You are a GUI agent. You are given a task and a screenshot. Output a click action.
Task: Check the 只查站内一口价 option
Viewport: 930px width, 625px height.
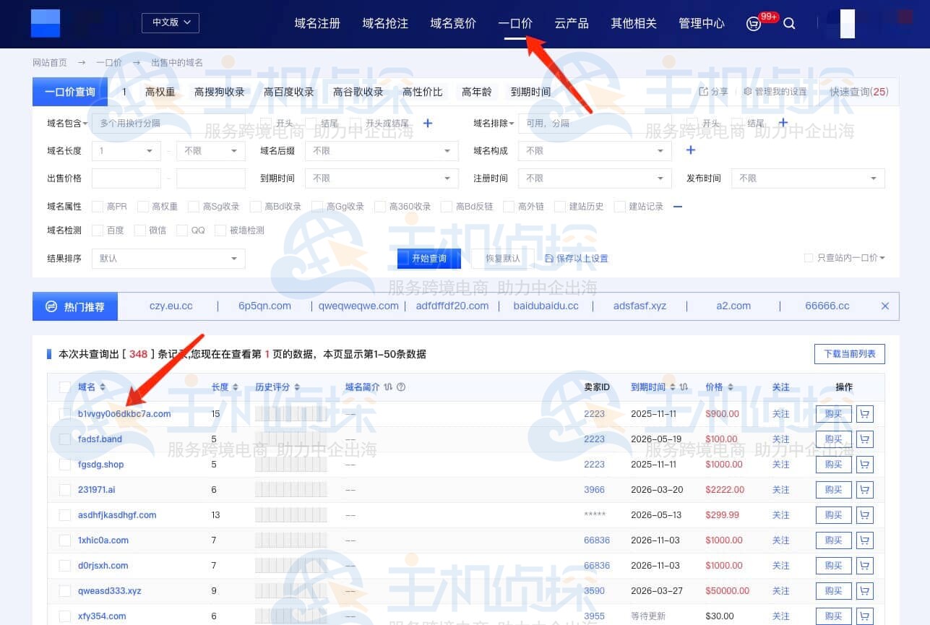coord(807,258)
